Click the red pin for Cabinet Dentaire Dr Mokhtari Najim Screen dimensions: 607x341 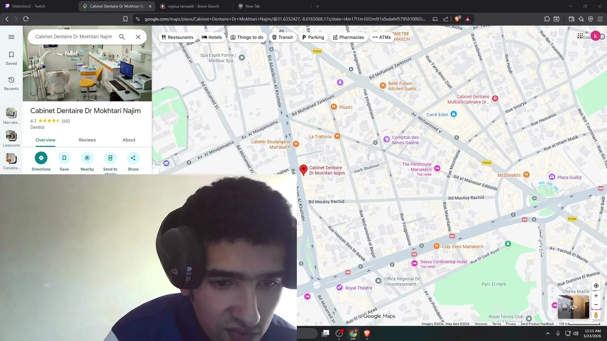pos(304,170)
